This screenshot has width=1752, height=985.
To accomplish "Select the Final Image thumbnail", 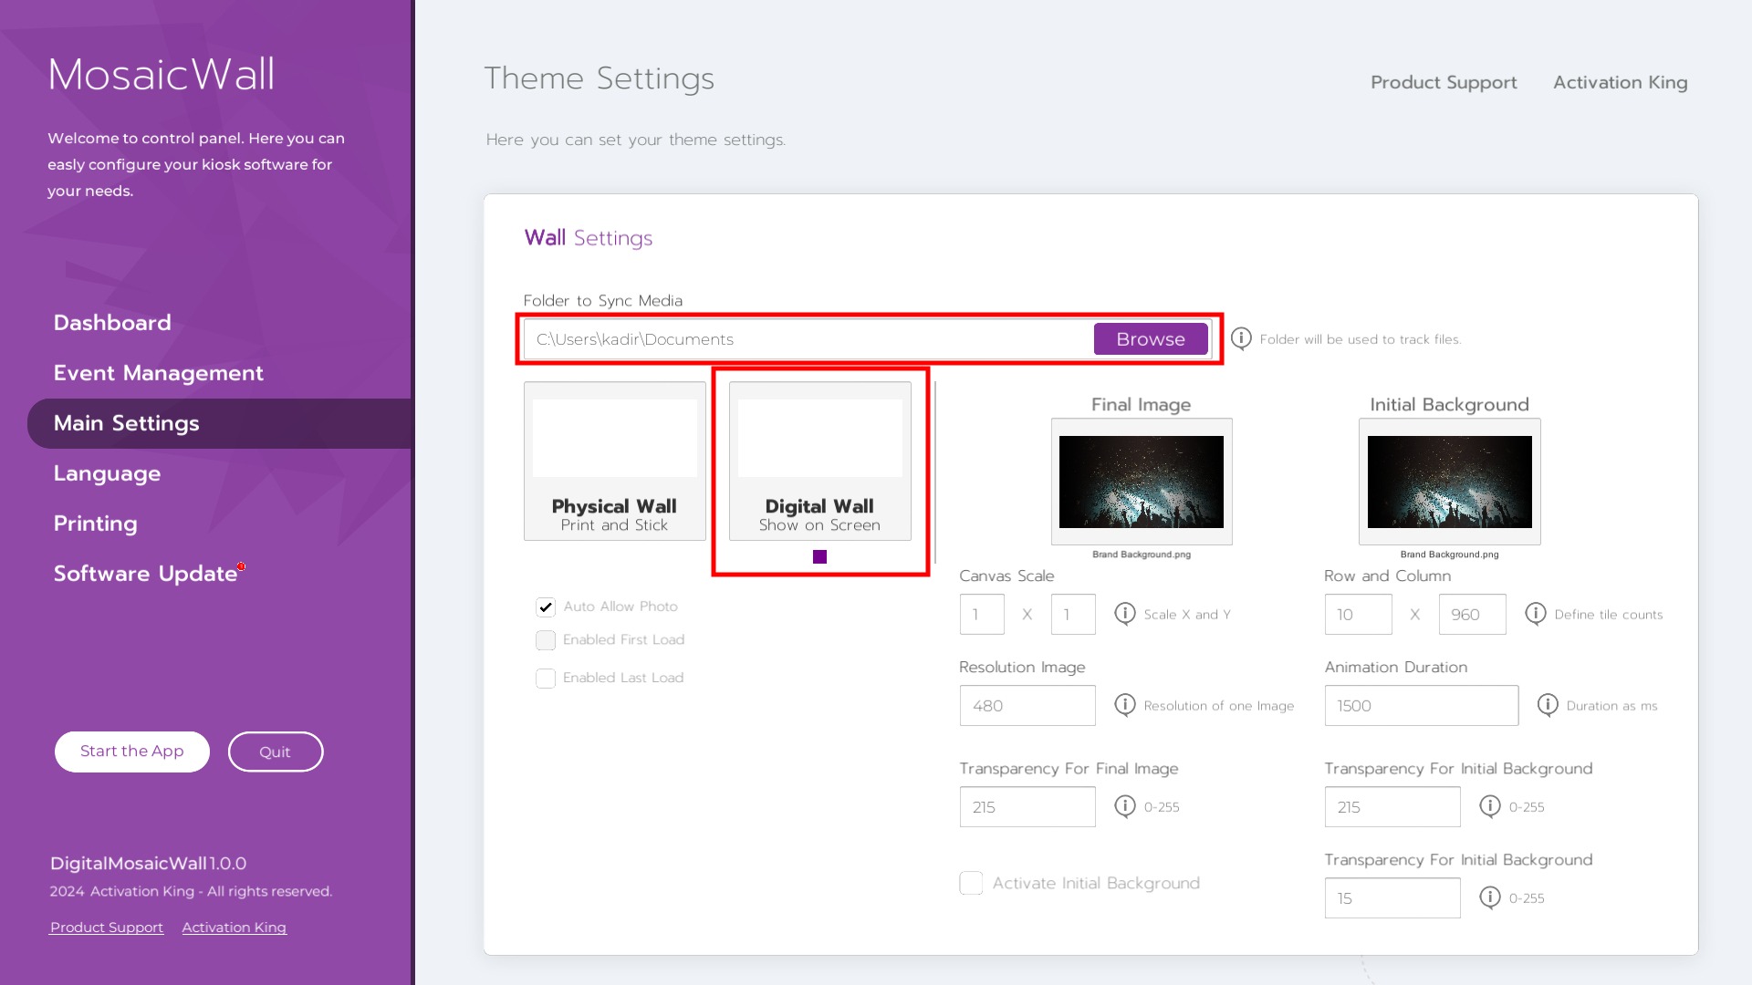I will coord(1142,482).
